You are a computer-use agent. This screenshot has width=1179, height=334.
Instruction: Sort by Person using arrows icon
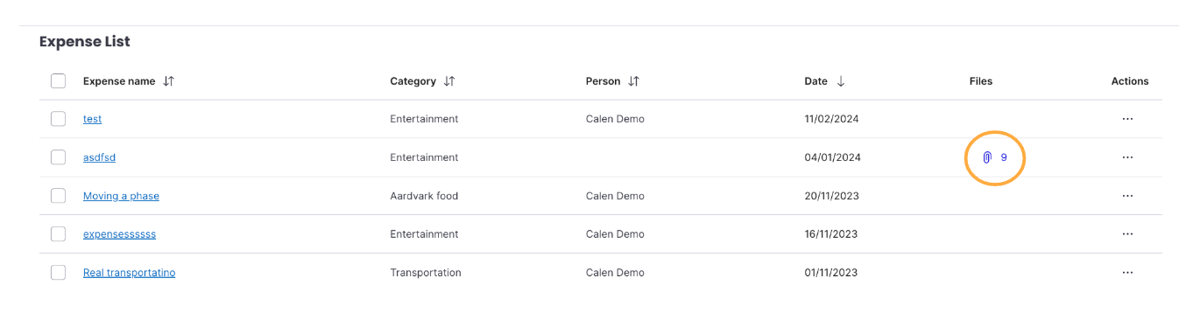(x=634, y=81)
